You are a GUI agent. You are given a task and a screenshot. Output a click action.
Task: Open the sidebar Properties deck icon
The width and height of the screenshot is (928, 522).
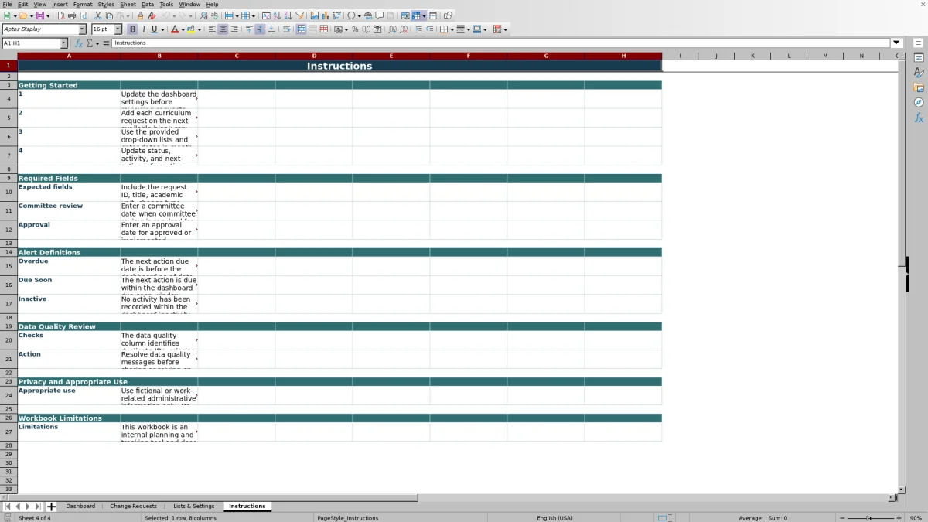(x=919, y=58)
